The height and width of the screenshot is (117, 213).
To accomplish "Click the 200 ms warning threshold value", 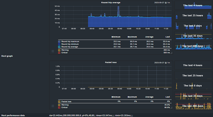I will point(167,50).
